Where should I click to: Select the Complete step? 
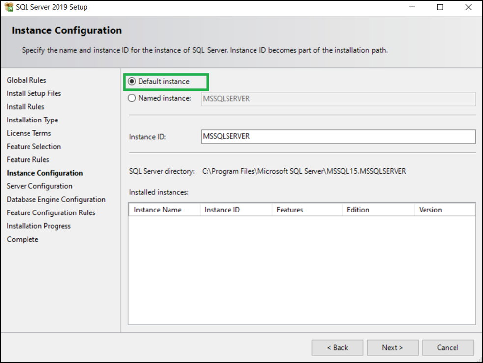[23, 240]
